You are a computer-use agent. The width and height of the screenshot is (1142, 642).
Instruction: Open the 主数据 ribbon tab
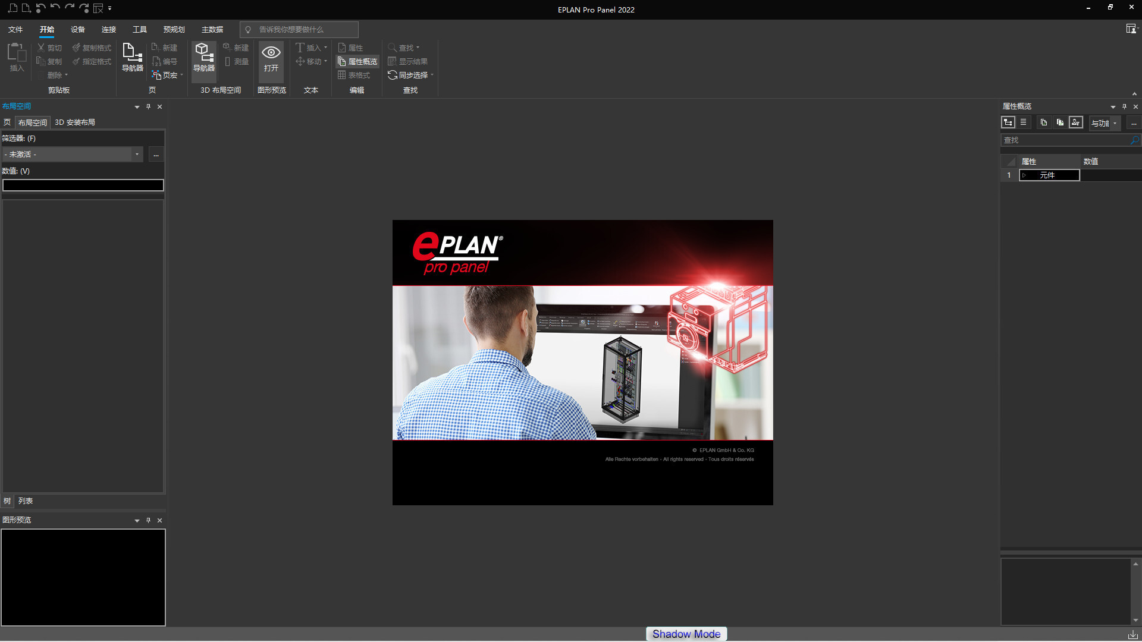pyautogui.click(x=212, y=29)
